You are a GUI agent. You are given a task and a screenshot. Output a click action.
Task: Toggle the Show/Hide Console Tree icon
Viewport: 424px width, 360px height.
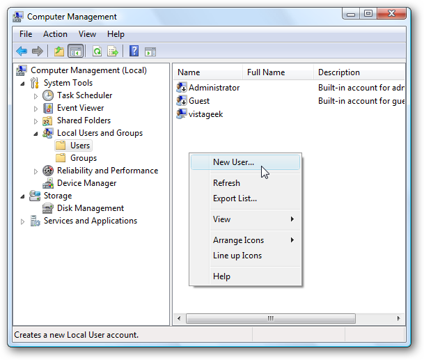(x=75, y=51)
